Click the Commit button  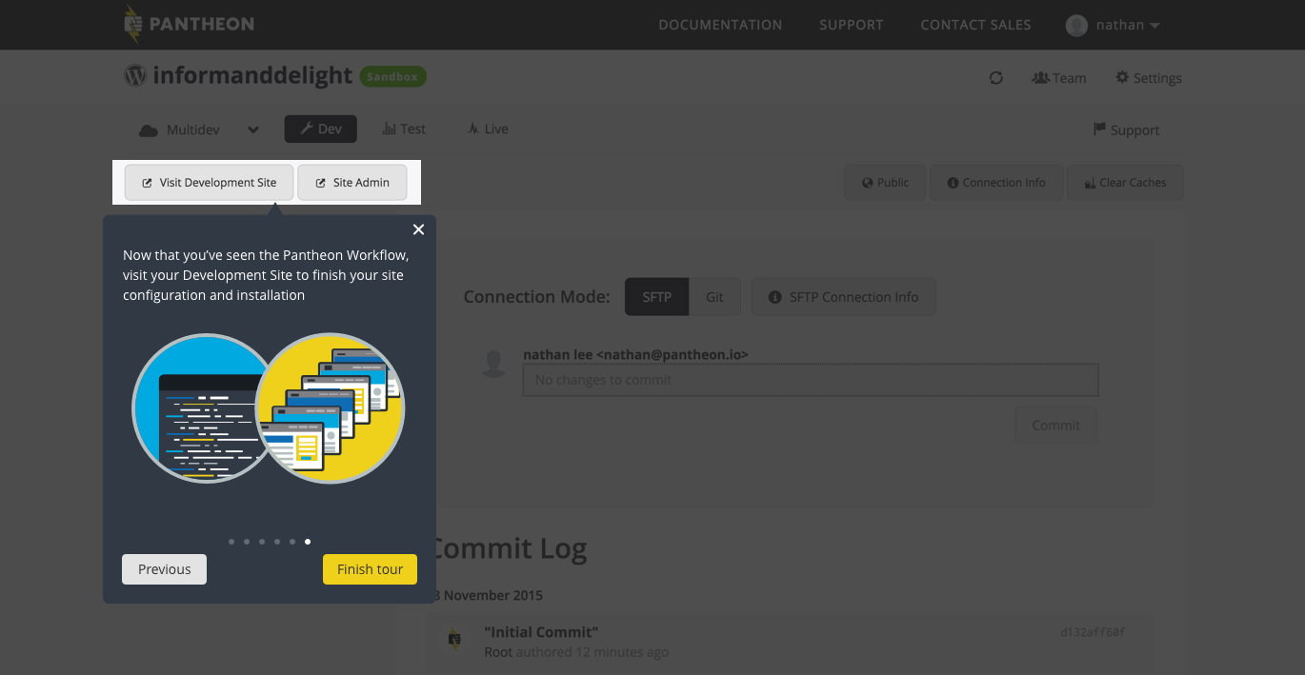click(1056, 426)
